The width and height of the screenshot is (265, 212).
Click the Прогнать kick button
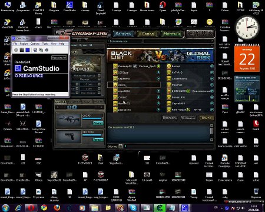[170, 118]
